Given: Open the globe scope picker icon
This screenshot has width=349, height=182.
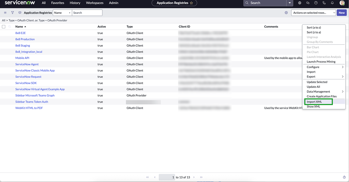Looking at the screenshot, I should [x=300, y=3].
